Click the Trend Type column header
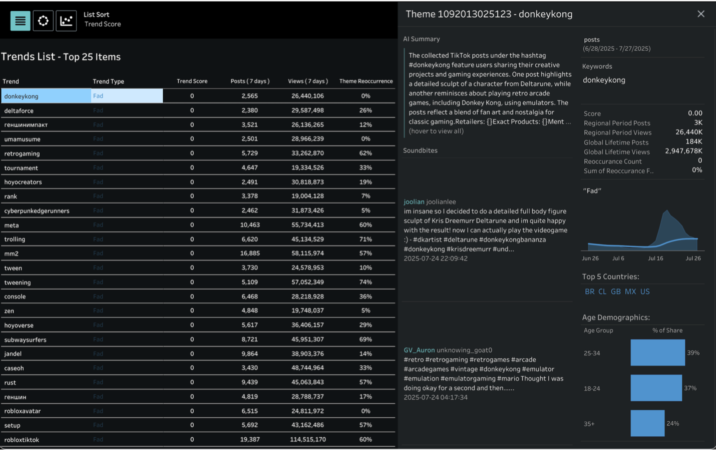 [x=108, y=81]
